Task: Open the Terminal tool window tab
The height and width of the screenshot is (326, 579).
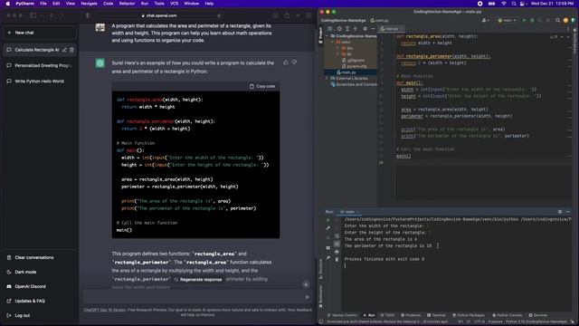Action: pyautogui.click(x=436, y=315)
